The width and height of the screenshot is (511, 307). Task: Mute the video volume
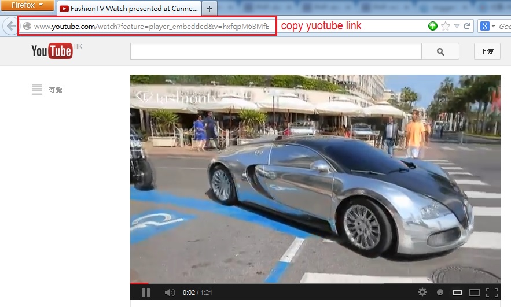tap(169, 293)
